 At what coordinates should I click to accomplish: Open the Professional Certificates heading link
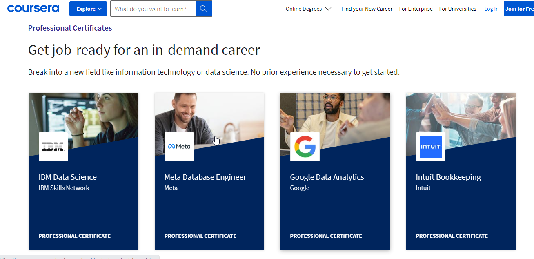click(x=70, y=28)
